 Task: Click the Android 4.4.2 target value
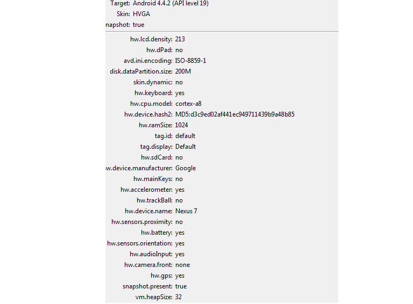point(170,3)
